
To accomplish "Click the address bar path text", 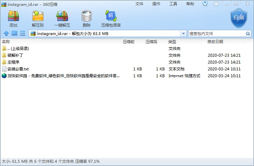I will click(73, 34).
